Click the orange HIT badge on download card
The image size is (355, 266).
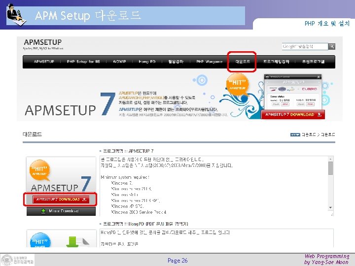(x=39, y=170)
